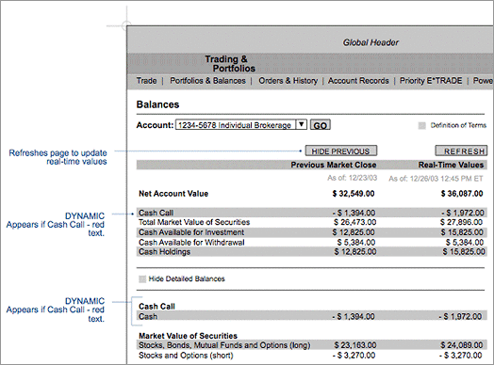This screenshot has width=494, height=365.
Task: Select the Trading & Portfolios tab
Action: pos(230,64)
